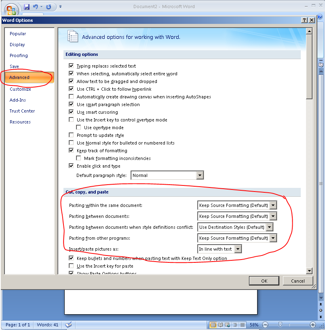
Task: Click Words: 41 in status bar
Action: click(47, 325)
